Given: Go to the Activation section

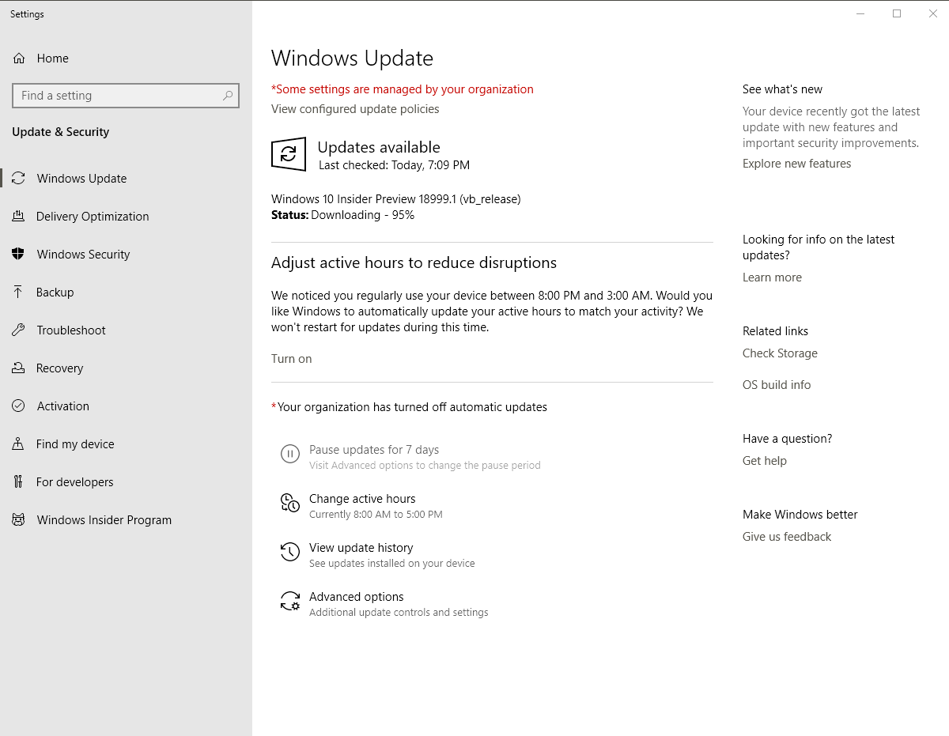Looking at the screenshot, I should 62,406.
